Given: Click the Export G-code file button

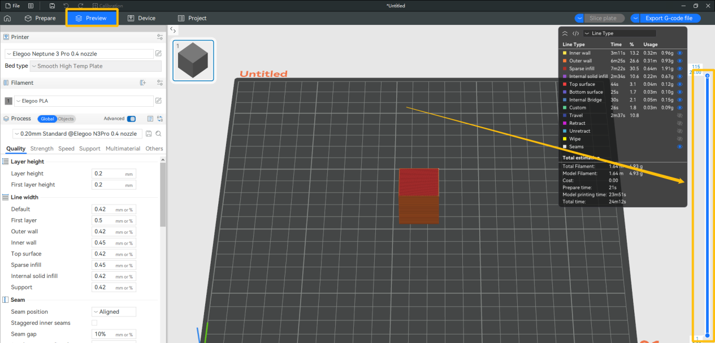Looking at the screenshot, I should point(668,18).
